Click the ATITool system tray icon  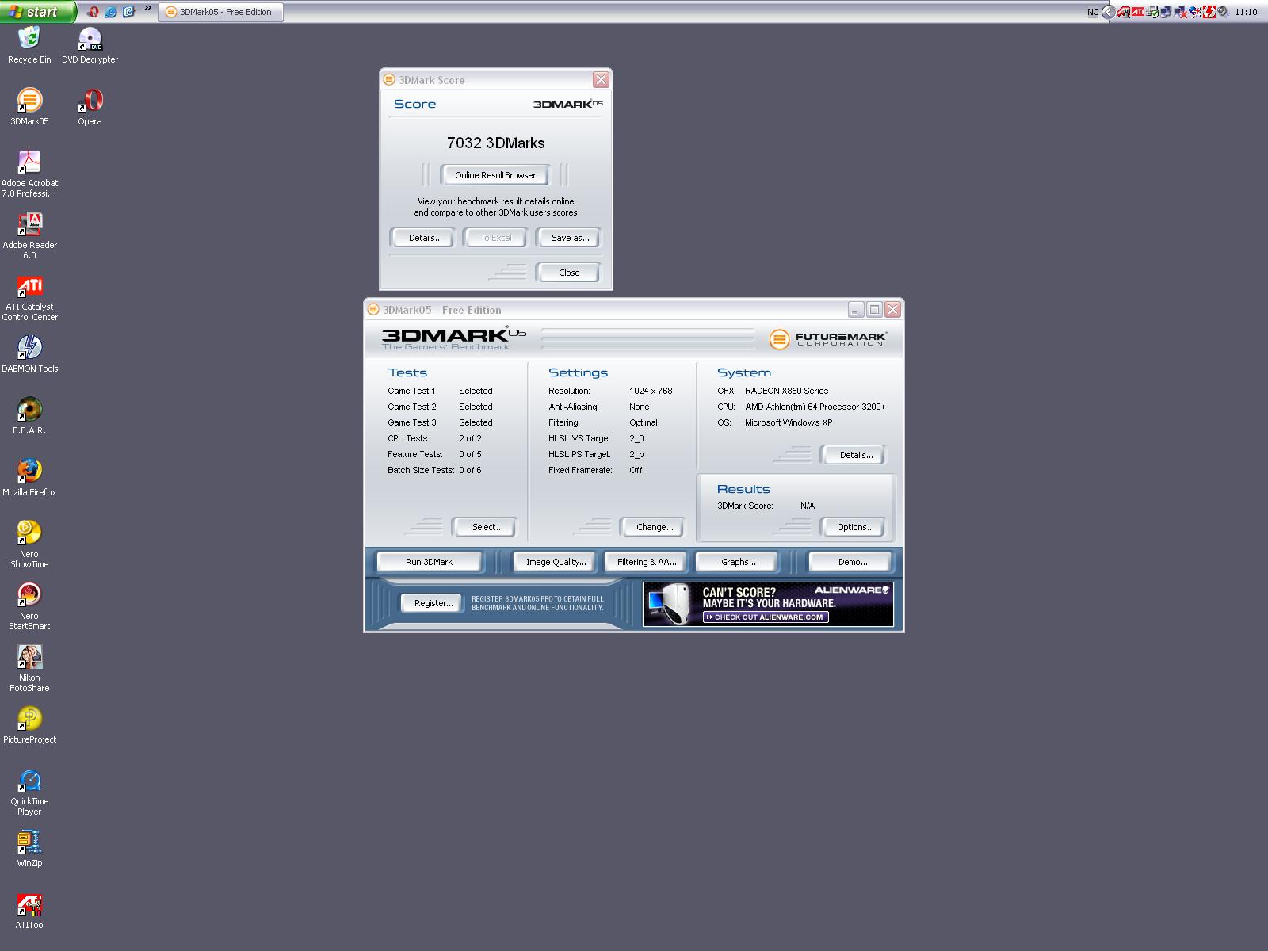(1124, 12)
